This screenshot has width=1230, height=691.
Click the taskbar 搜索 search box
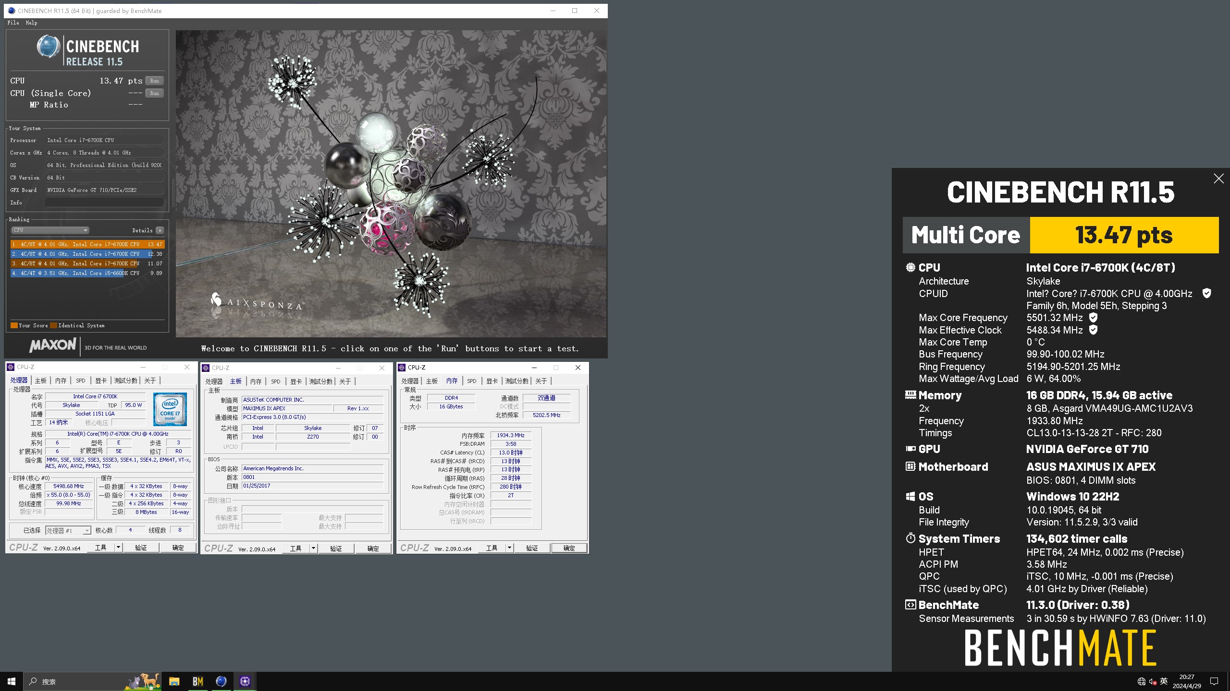93,681
